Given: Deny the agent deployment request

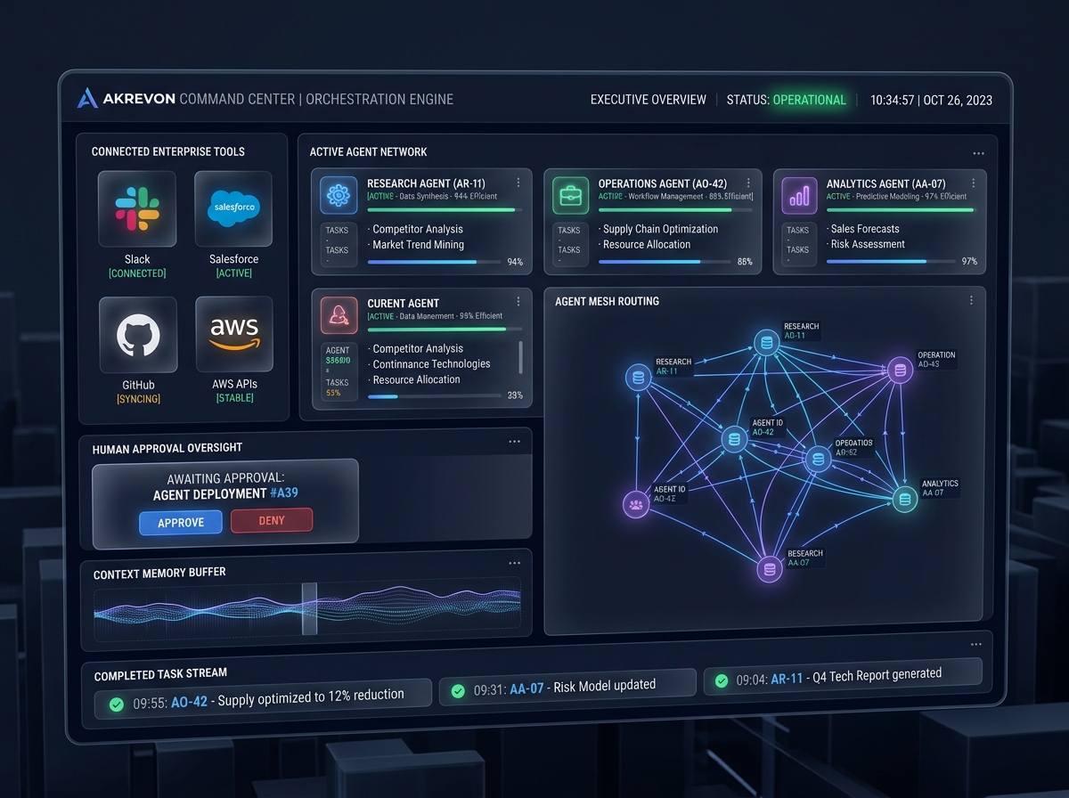Looking at the screenshot, I should click(x=272, y=520).
